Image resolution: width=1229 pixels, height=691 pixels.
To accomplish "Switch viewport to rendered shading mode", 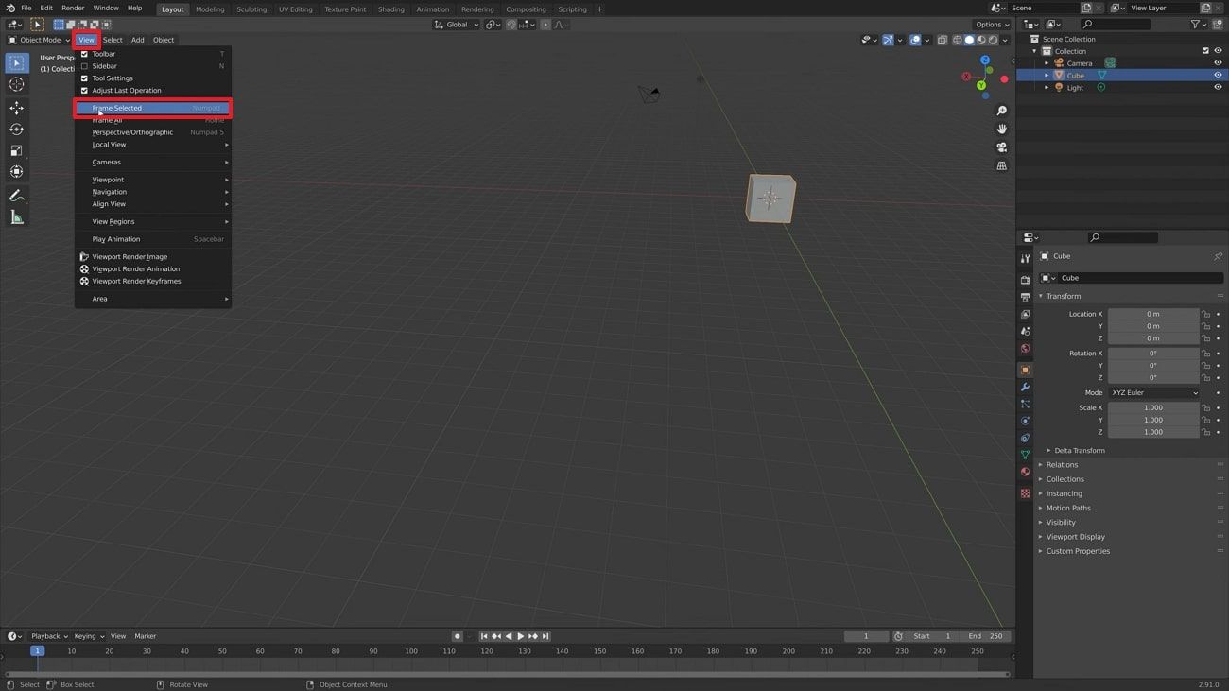I will (x=994, y=40).
